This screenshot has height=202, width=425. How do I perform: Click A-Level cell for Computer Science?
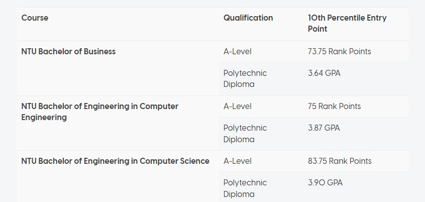click(238, 161)
